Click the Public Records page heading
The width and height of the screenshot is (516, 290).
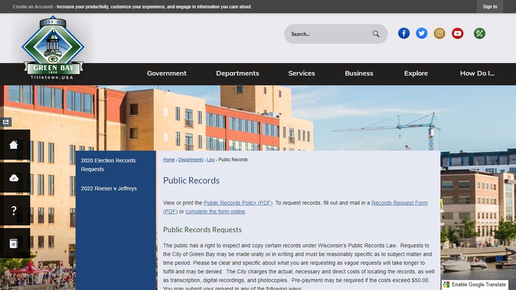coord(191,180)
